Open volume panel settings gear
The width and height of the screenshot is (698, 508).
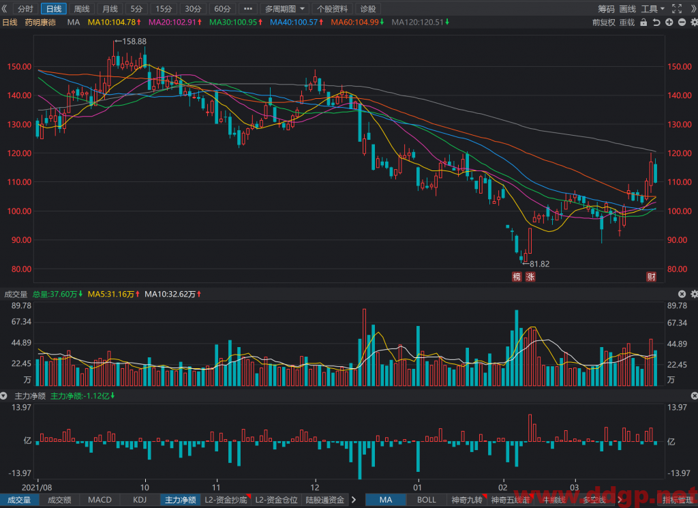click(x=694, y=294)
